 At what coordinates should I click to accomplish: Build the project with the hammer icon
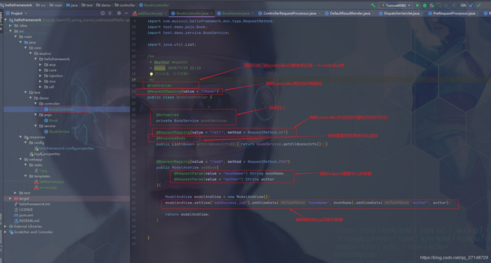pyautogui.click(x=373, y=5)
